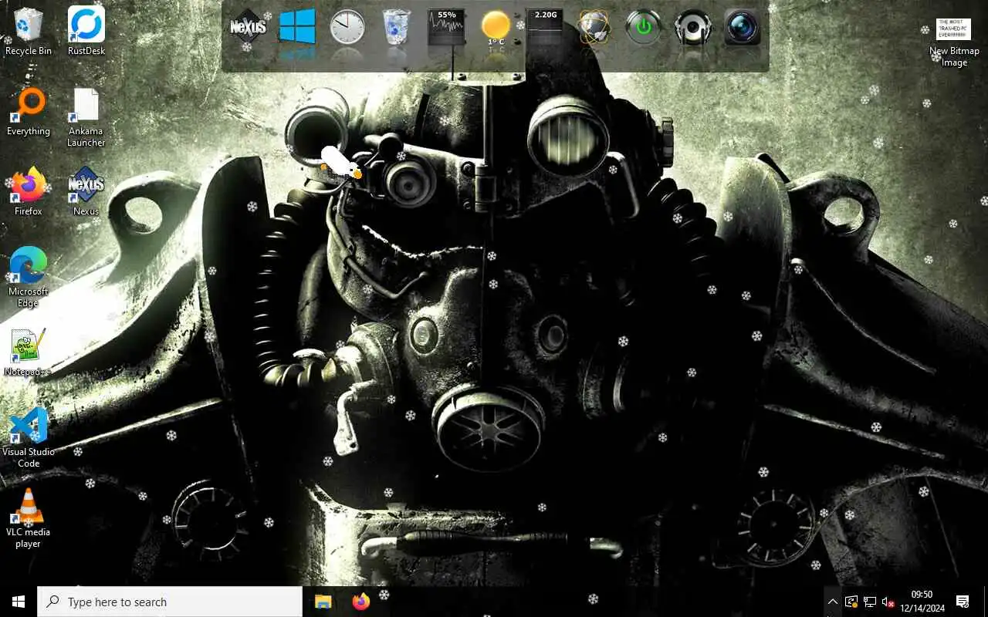Open the Recycle Bin desktop icon
Screen dimensions: 988x617
(29, 32)
